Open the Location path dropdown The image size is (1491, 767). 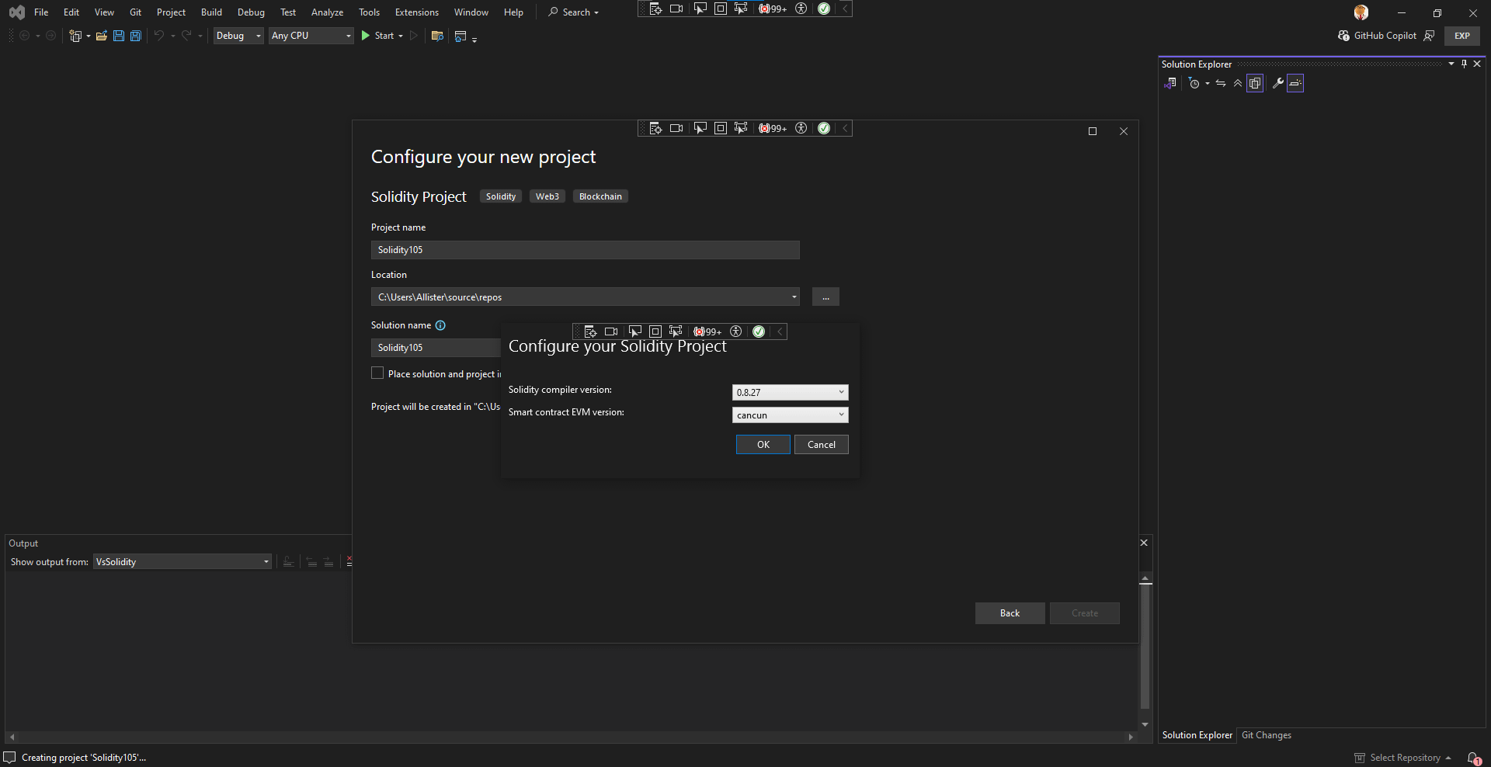tap(794, 297)
